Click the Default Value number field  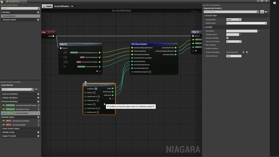[x=246, y=23]
